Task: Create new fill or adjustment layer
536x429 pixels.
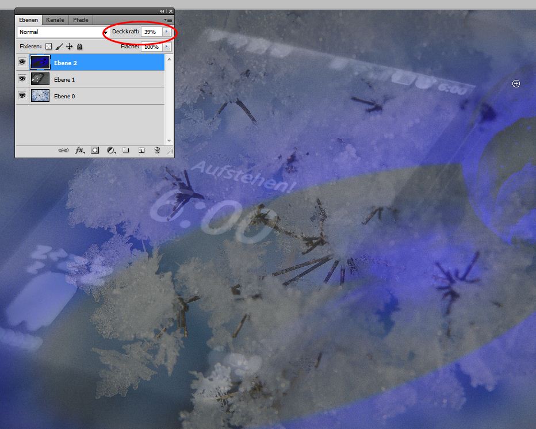Action: 111,150
